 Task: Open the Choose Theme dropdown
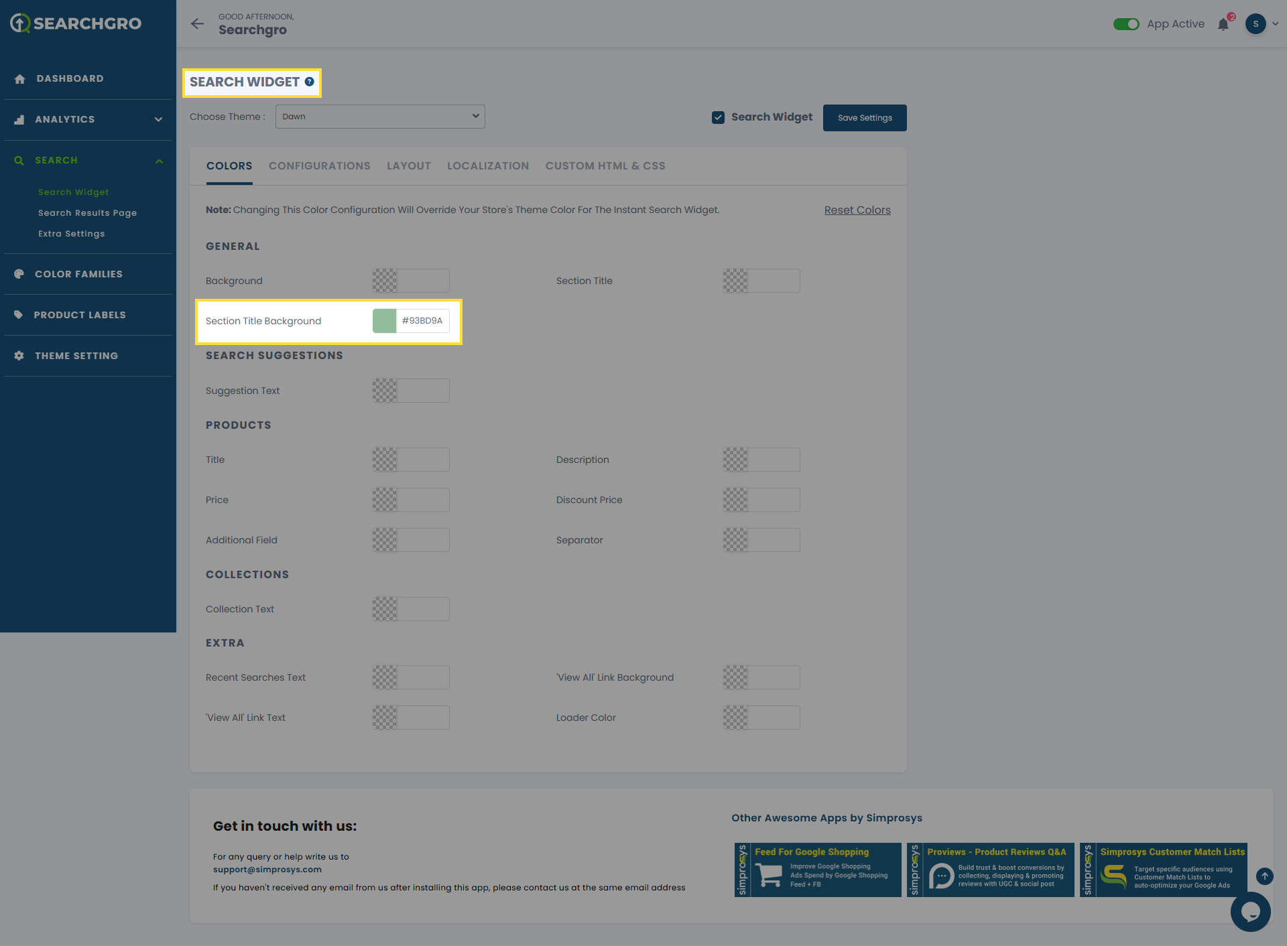[380, 117]
